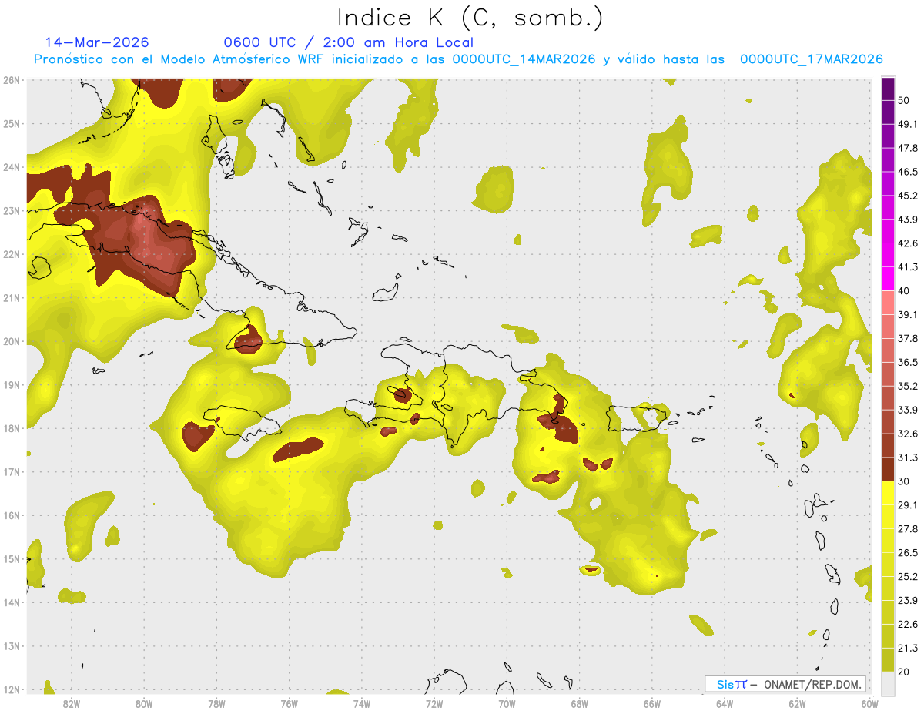Select the "16N" latitude label
The height and width of the screenshot is (714, 924).
(x=12, y=515)
